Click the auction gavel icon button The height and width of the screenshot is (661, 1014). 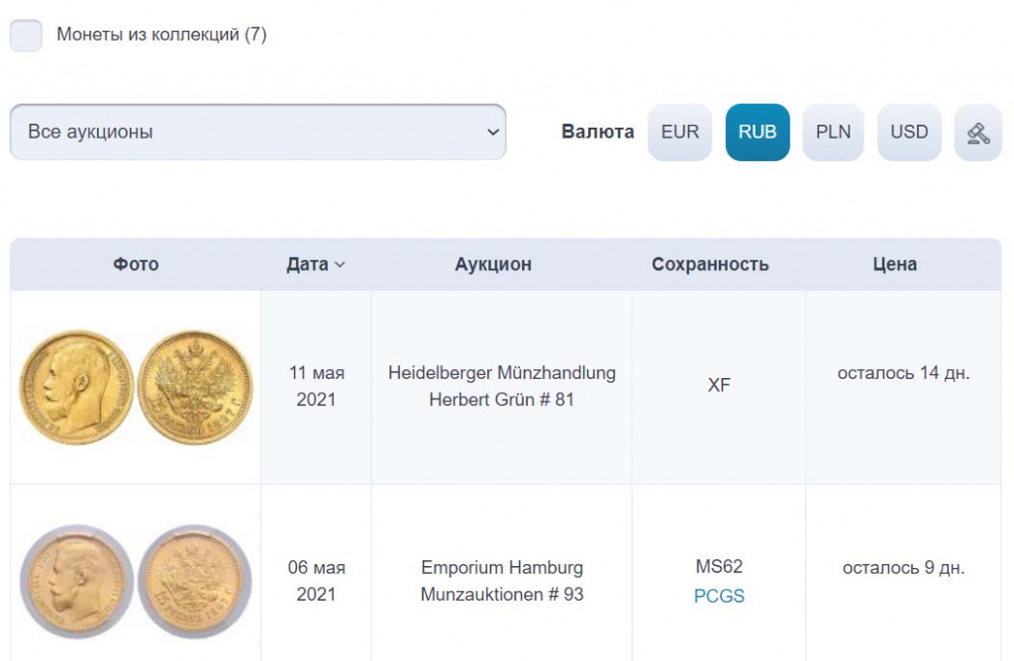tap(978, 133)
